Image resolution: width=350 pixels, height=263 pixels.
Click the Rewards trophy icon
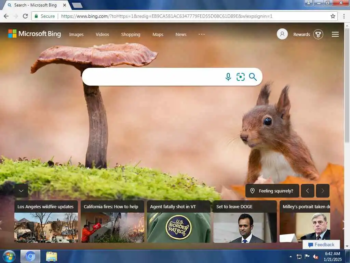(318, 34)
